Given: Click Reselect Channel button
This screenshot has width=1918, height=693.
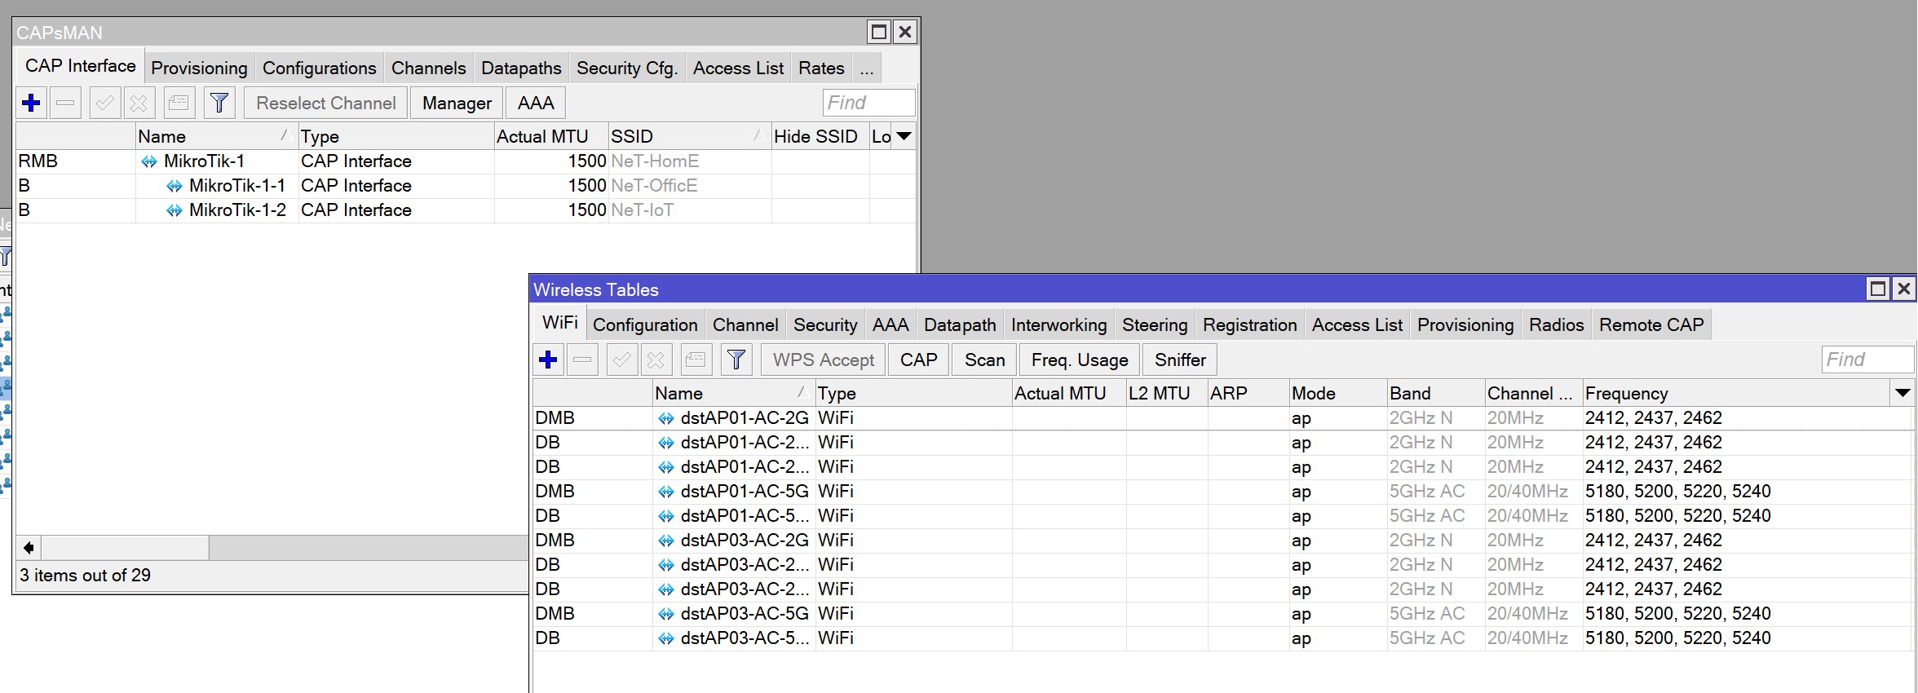Looking at the screenshot, I should tap(326, 104).
